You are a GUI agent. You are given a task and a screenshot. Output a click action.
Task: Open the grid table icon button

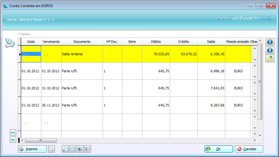coord(73,149)
